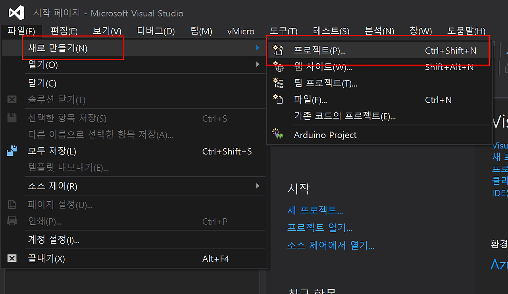Click the 새 프로젝트... link

point(315,210)
